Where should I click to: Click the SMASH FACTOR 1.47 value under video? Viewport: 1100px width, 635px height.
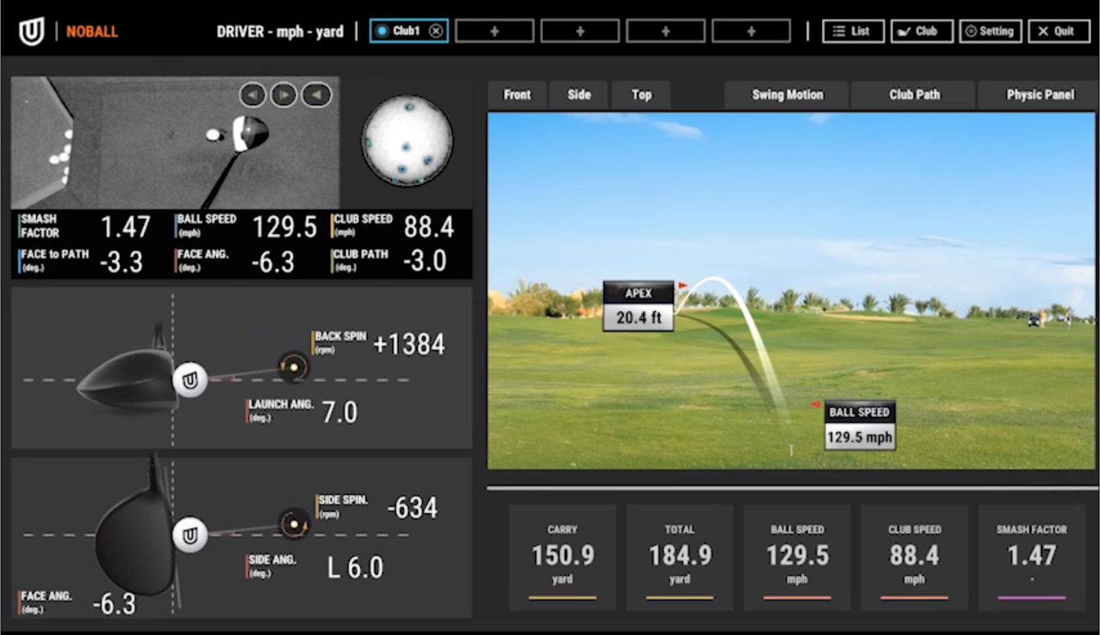pyautogui.click(x=126, y=227)
